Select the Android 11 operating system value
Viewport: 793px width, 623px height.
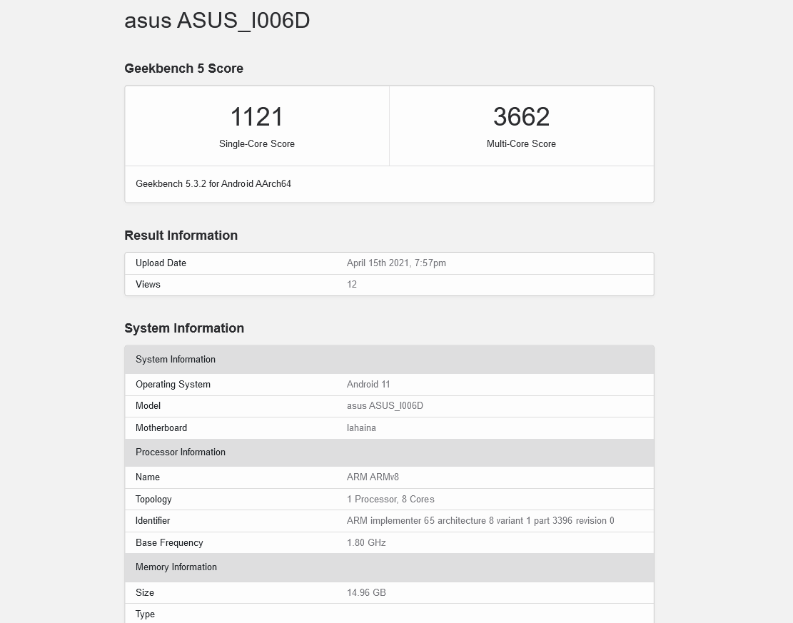368,385
